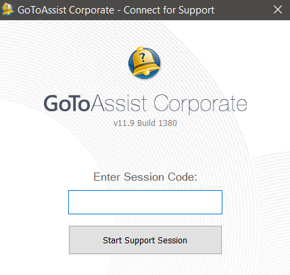Focus the blue-outlined text box

pos(145,202)
